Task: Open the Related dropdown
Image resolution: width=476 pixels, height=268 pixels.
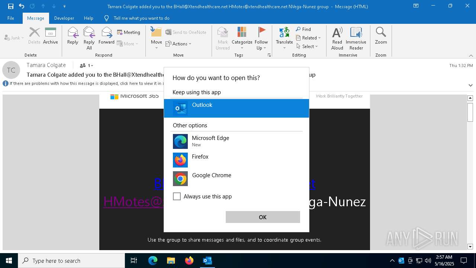Action: pyautogui.click(x=308, y=38)
